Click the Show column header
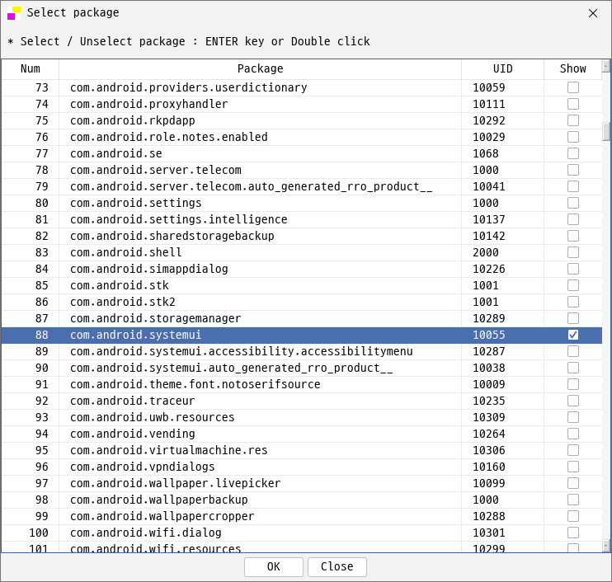This screenshot has height=582, width=612. pyautogui.click(x=572, y=69)
